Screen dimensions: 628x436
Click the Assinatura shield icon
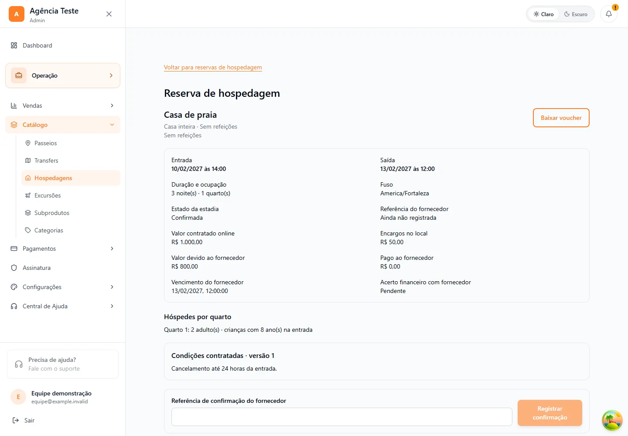(x=14, y=268)
